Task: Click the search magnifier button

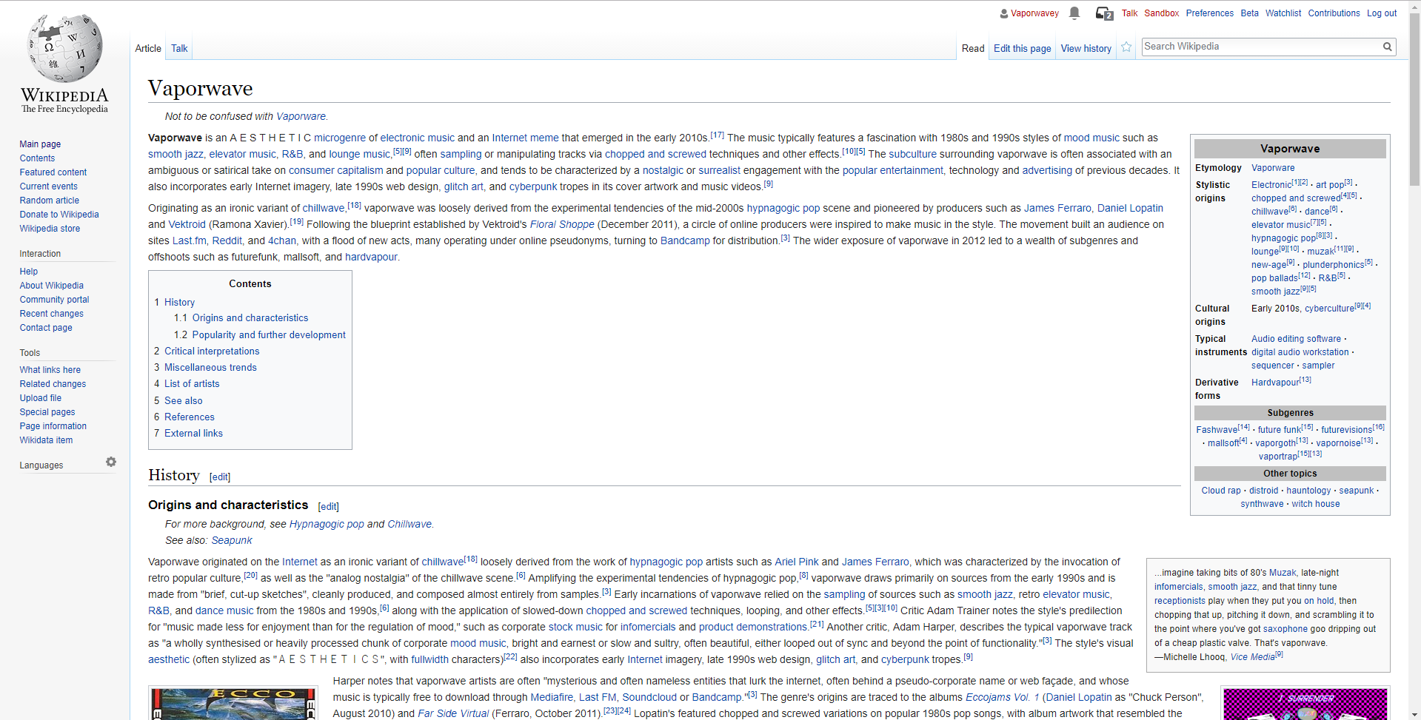Action: [1387, 47]
